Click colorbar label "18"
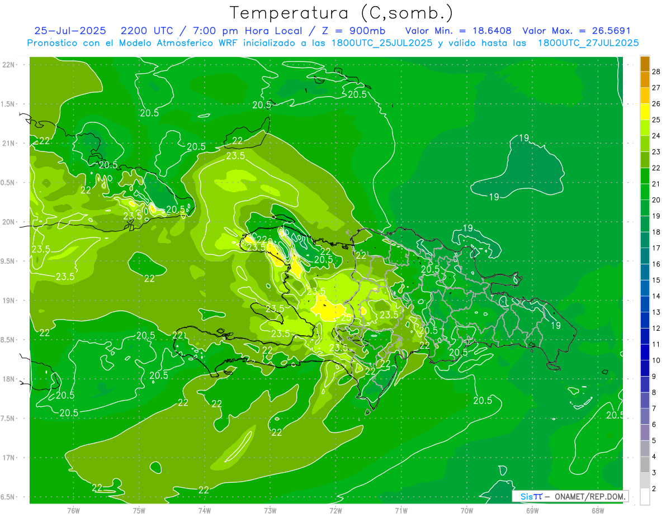The height and width of the screenshot is (518, 671). pyautogui.click(x=656, y=232)
